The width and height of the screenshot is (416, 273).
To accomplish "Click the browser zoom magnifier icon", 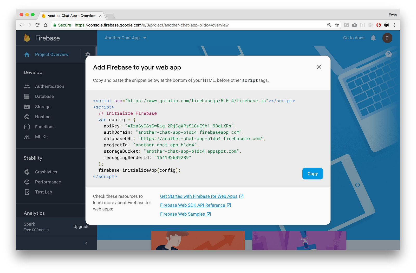I will click(x=329, y=25).
